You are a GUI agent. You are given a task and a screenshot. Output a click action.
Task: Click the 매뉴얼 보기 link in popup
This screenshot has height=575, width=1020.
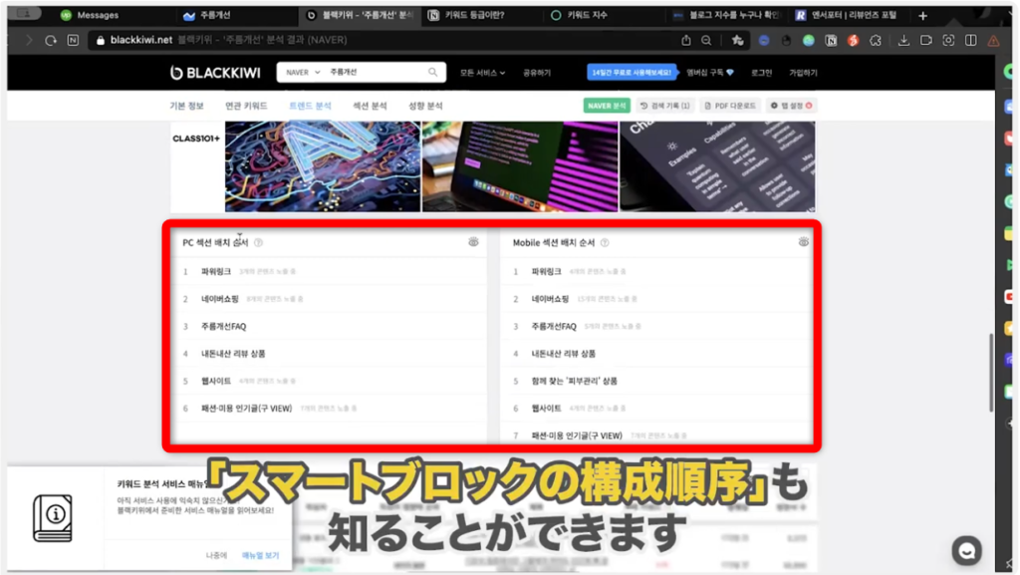coord(260,555)
